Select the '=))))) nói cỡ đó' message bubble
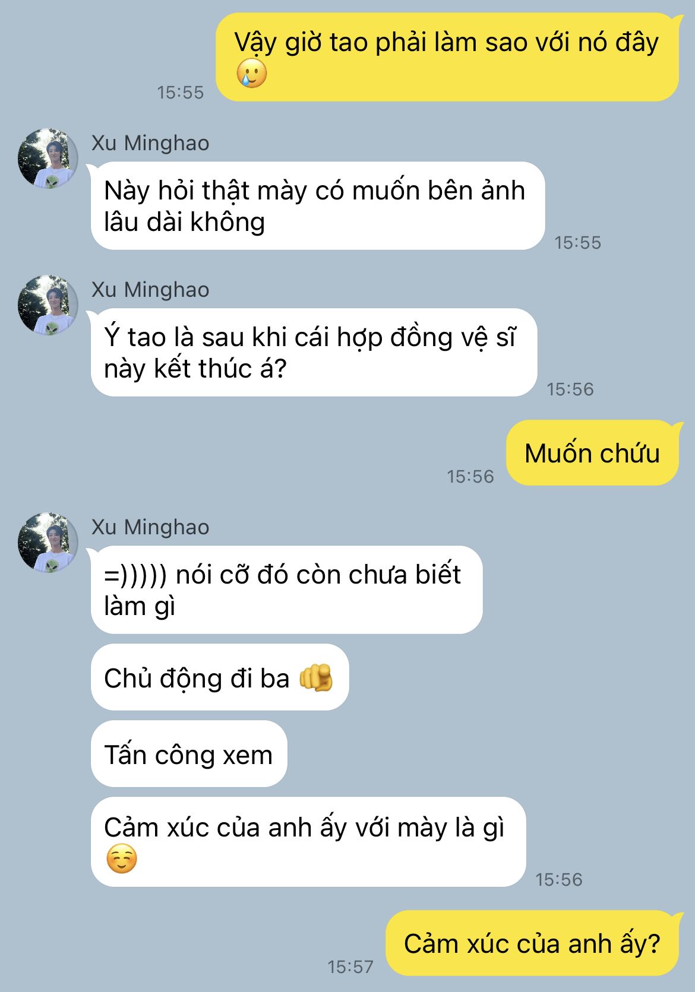The height and width of the screenshot is (992, 695). click(x=286, y=590)
